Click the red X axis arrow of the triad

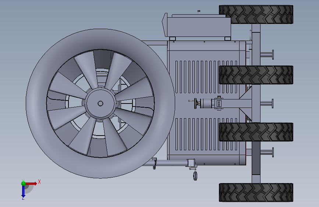pyautogui.click(x=31, y=183)
